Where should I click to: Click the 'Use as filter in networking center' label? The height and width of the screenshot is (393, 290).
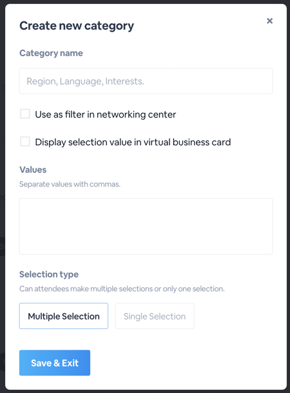[x=105, y=114]
